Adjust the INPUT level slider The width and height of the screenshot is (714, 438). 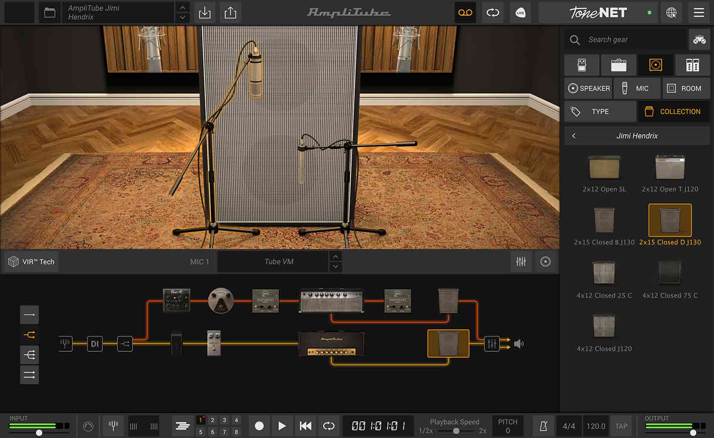[39, 432]
